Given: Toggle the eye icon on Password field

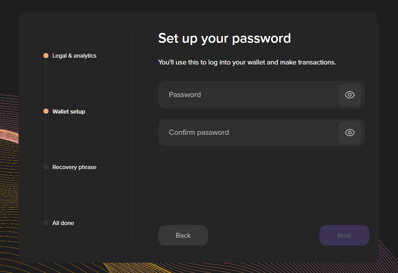Looking at the screenshot, I should tap(350, 95).
